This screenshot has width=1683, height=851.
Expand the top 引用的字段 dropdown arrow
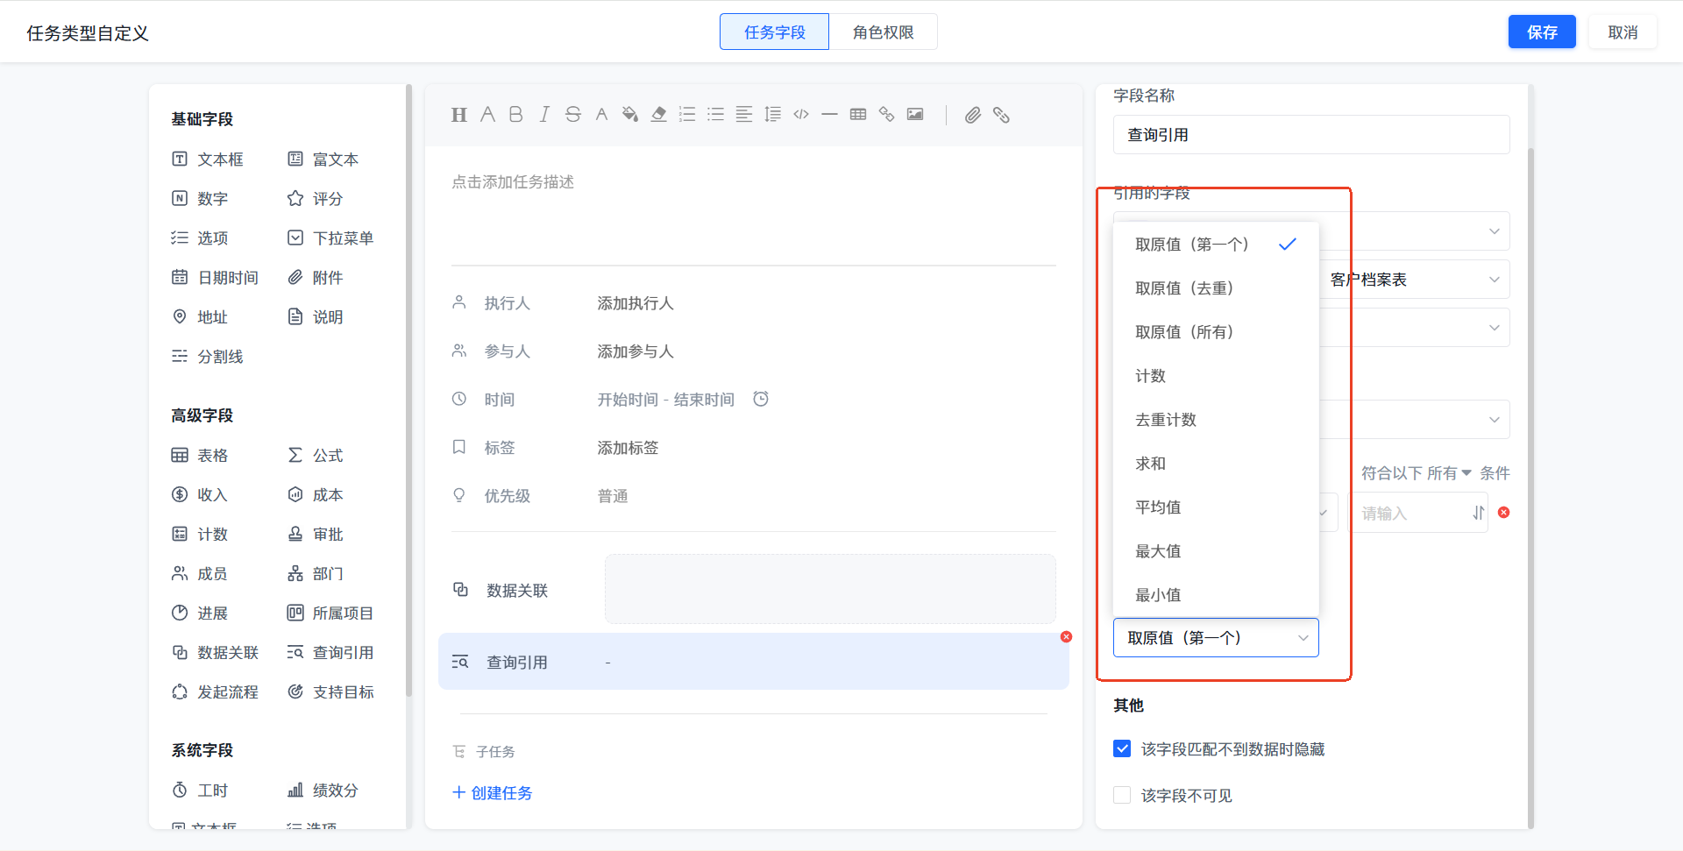[x=1495, y=231]
